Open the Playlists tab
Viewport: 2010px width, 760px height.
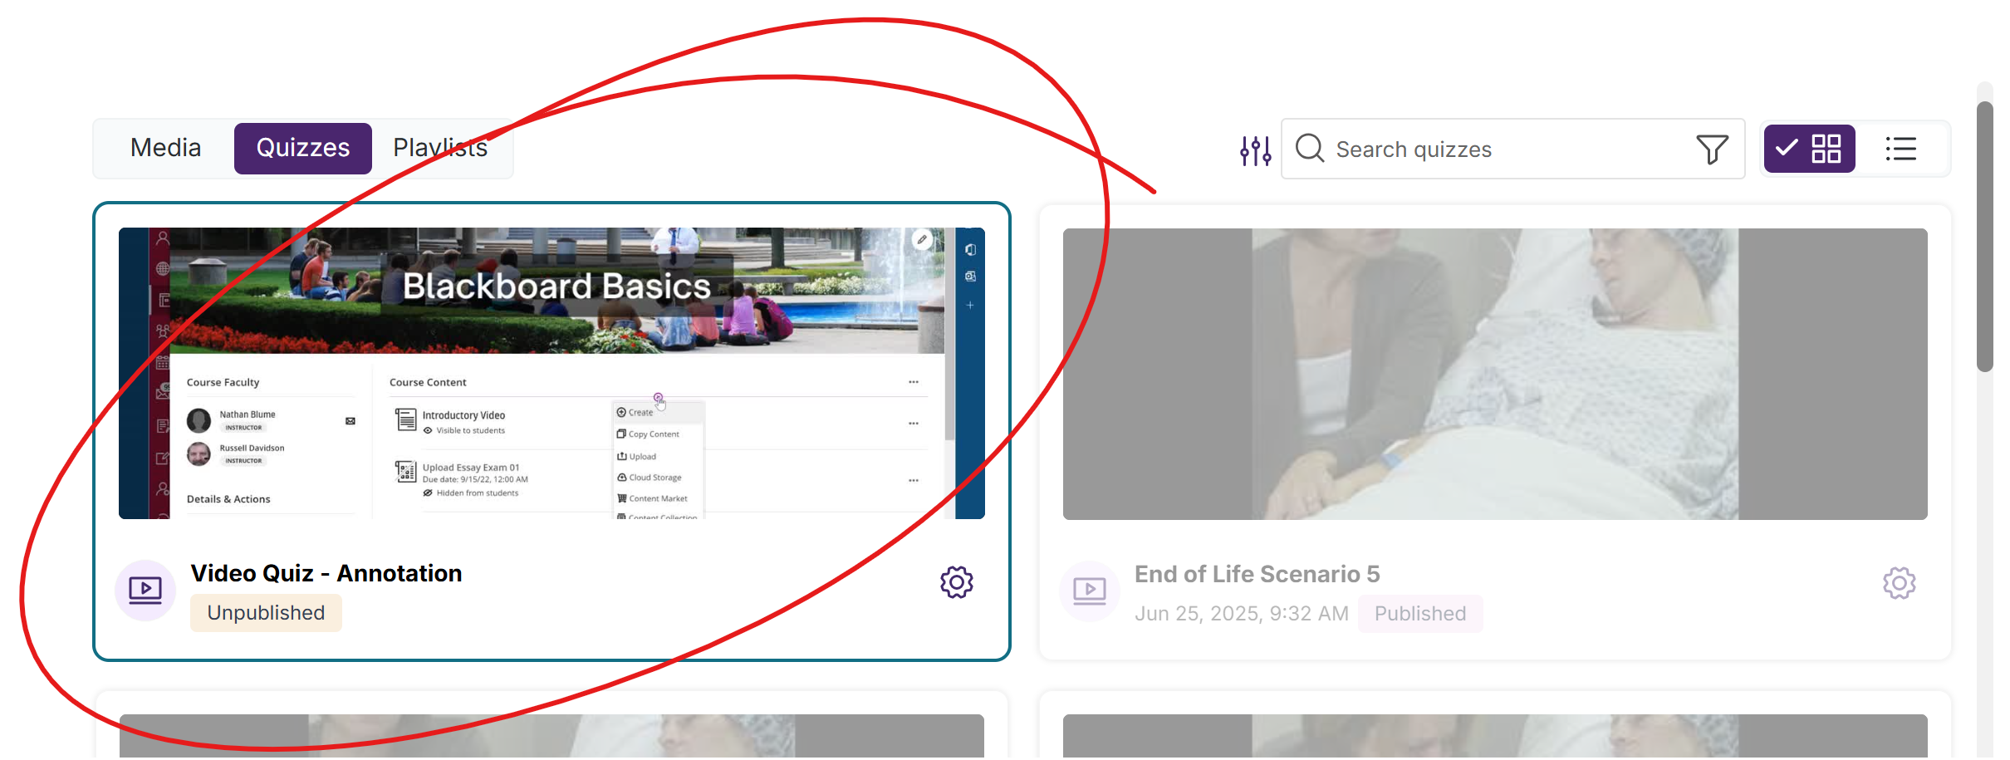pos(440,148)
